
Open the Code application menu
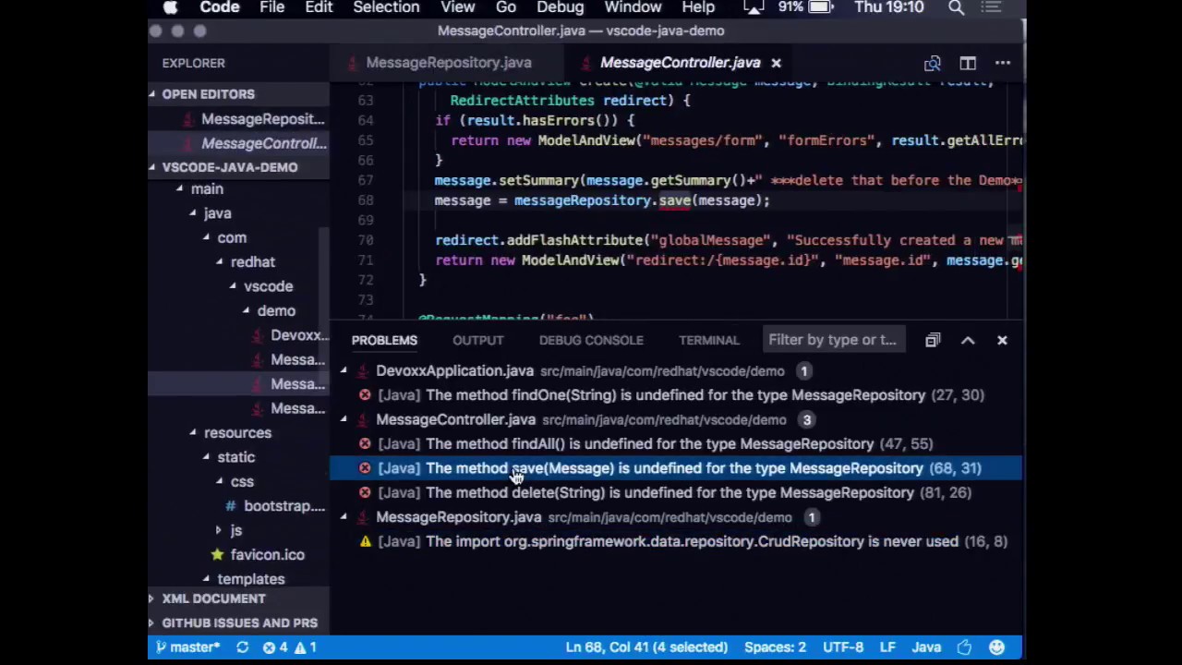(x=220, y=7)
